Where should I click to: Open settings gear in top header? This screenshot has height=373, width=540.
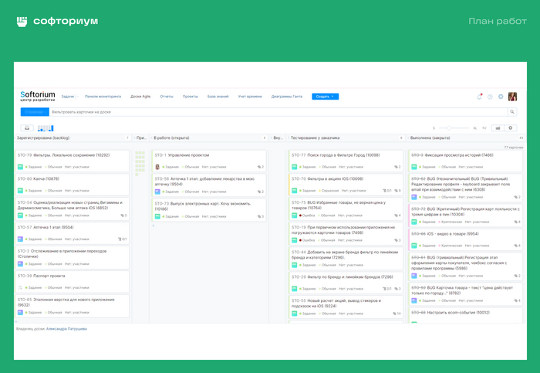point(501,97)
